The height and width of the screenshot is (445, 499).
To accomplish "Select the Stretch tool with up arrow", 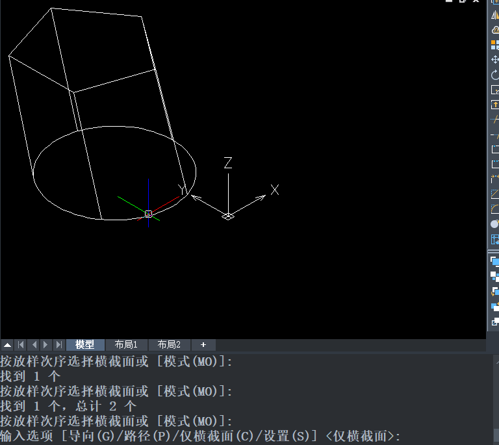I will click(x=495, y=105).
